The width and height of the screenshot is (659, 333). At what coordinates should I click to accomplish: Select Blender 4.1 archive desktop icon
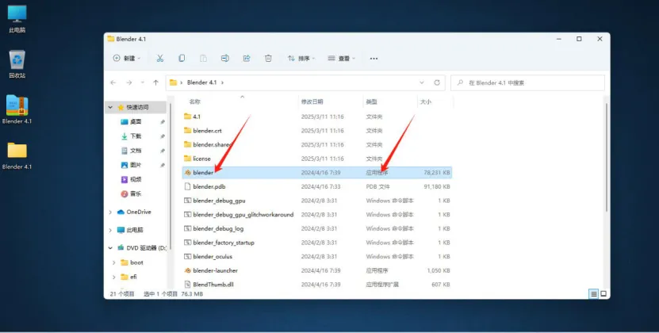(x=17, y=109)
